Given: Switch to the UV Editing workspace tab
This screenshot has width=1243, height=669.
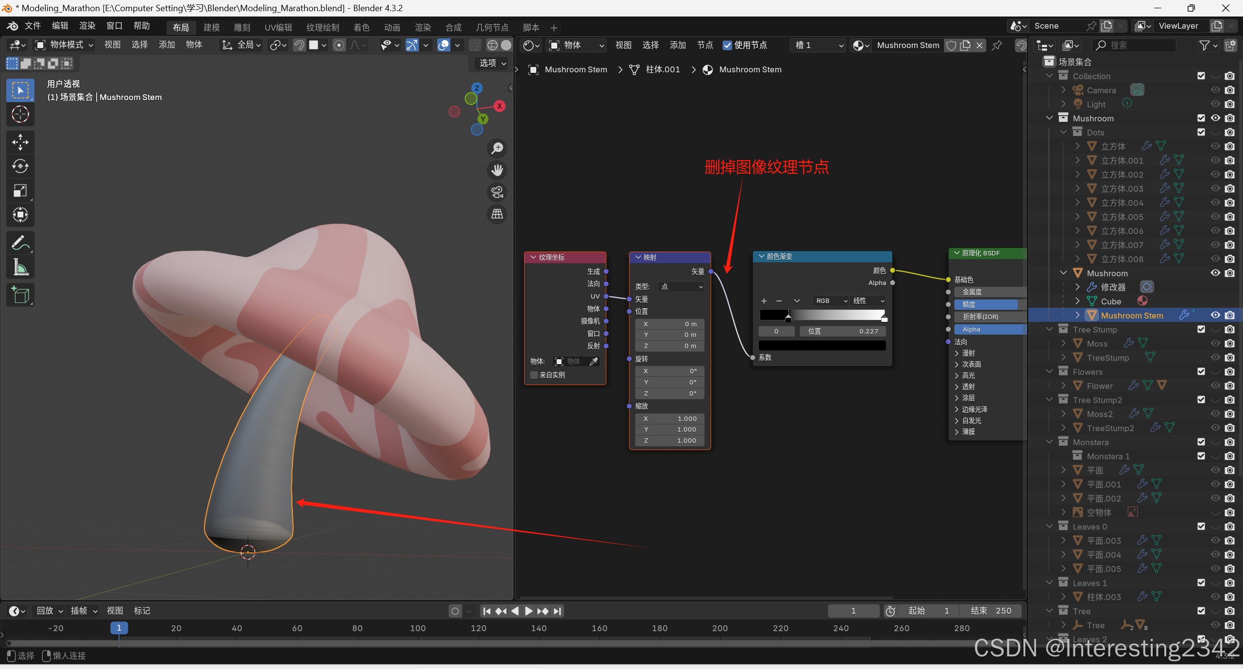Looking at the screenshot, I should [278, 27].
